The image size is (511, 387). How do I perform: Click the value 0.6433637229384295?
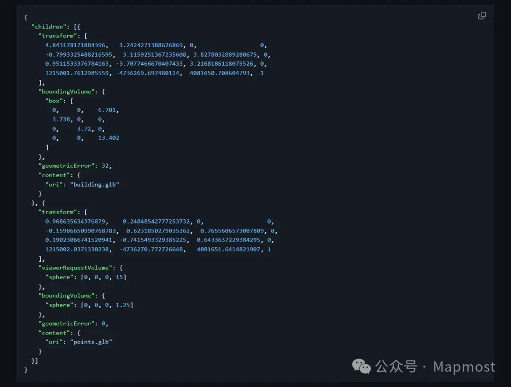click(x=229, y=240)
